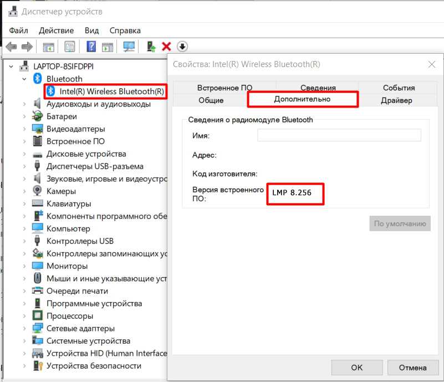
Task: Click the back arrow in toolbar
Action: [x=11, y=47]
